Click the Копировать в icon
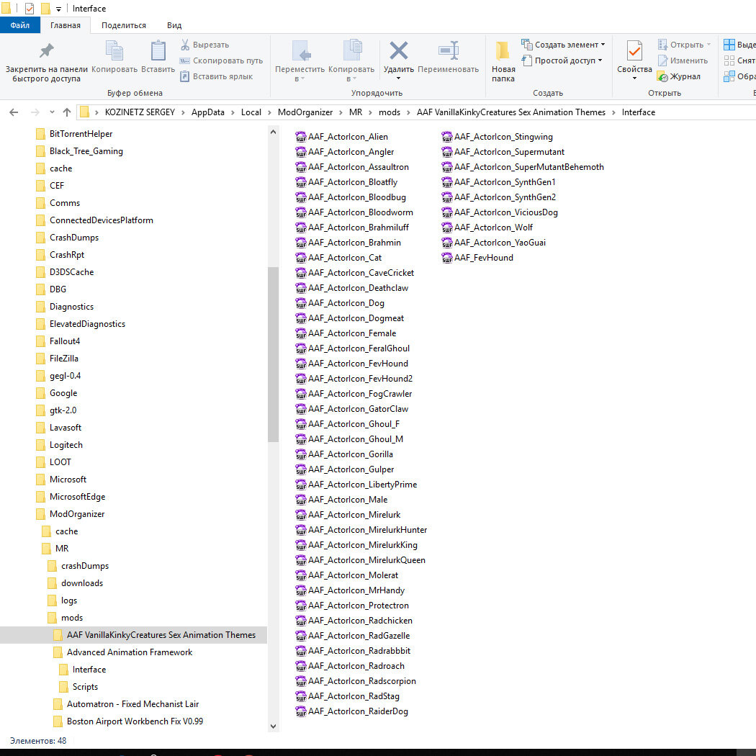This screenshot has height=756, width=756. (351, 50)
